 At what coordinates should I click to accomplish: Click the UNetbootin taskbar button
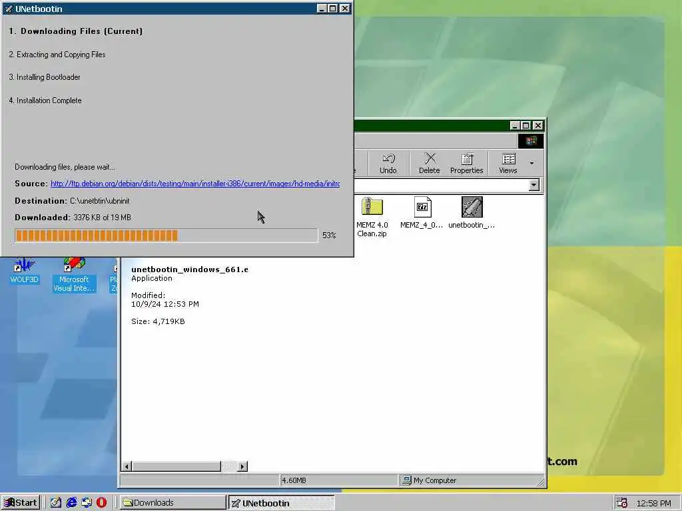282,503
